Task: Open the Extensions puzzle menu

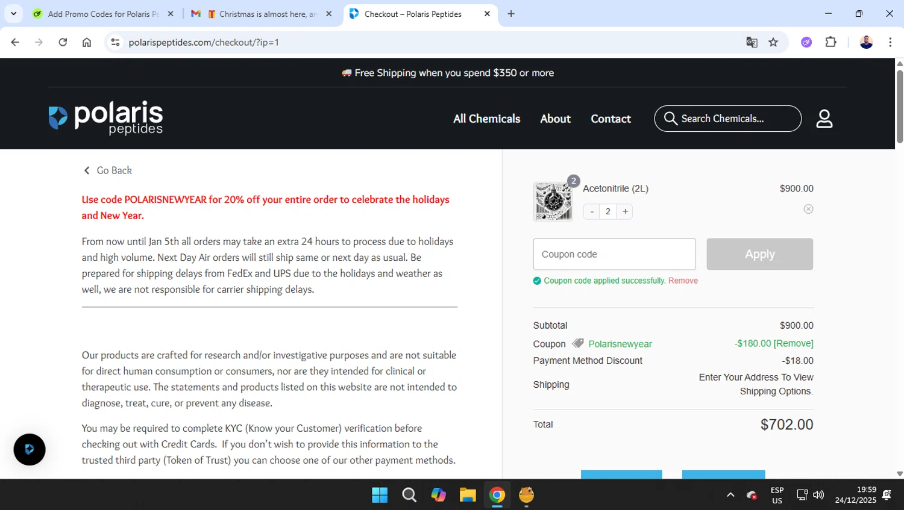Action: tap(830, 42)
